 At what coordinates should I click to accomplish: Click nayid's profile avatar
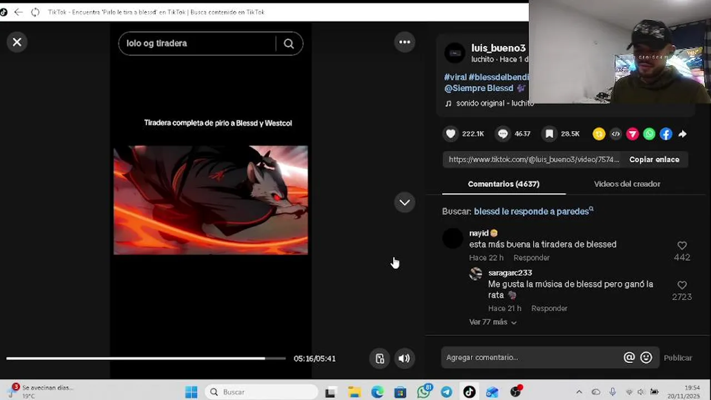click(453, 238)
